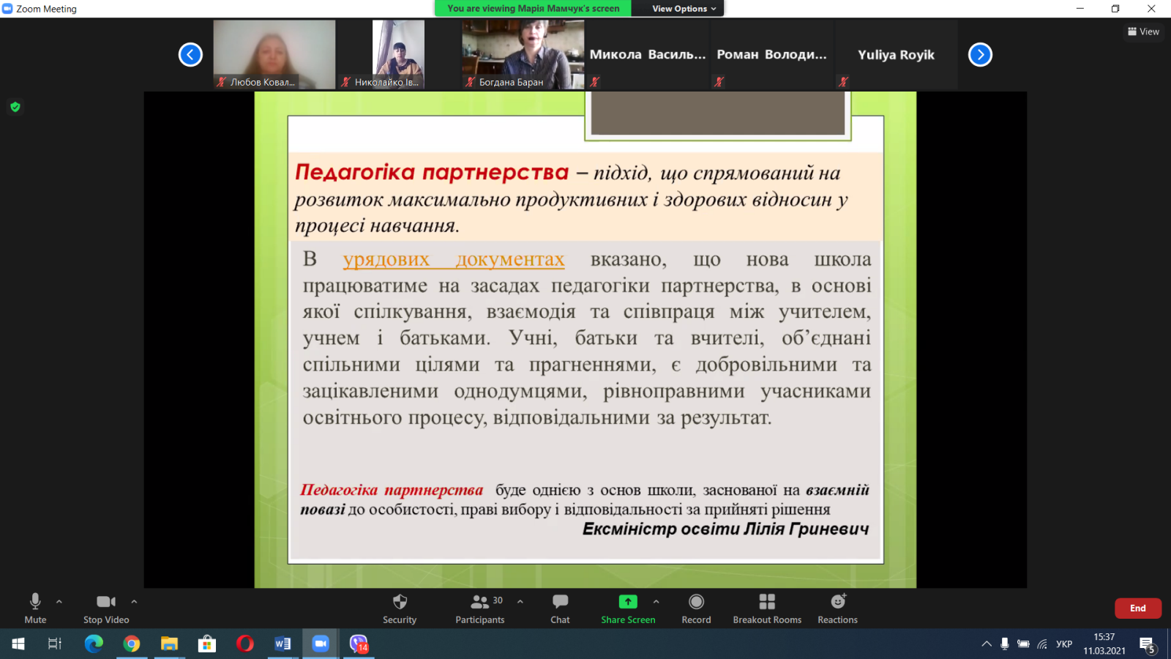Screen dimensions: 1171x659
Task: Open Microsoft Word from the taskbar
Action: click(283, 644)
